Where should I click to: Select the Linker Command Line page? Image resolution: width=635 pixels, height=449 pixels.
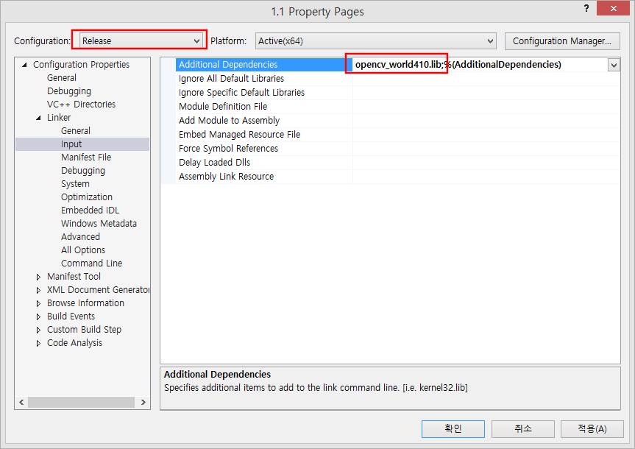[91, 264]
